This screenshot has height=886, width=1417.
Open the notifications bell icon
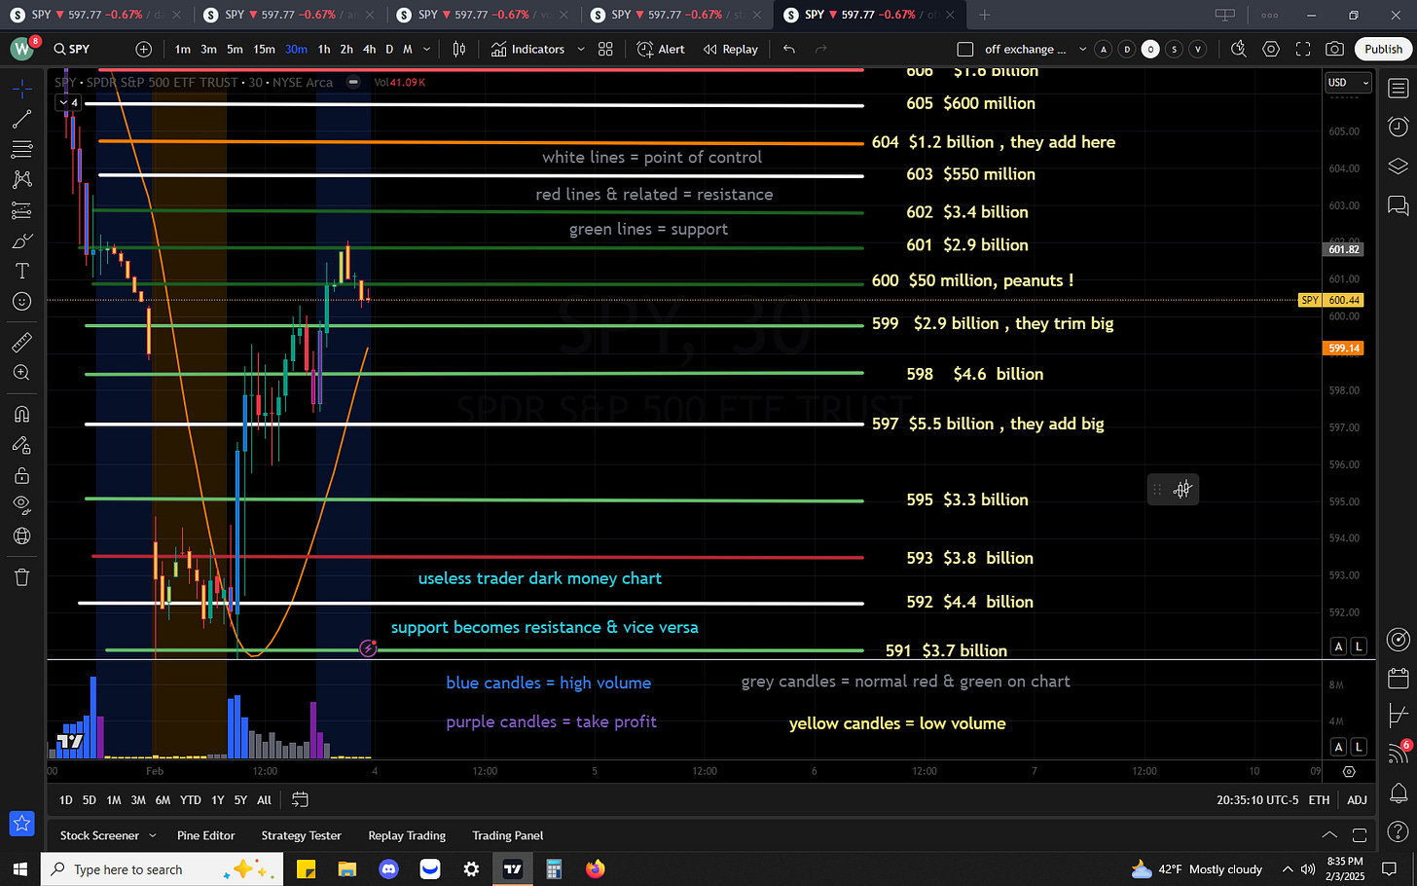pos(1398,792)
